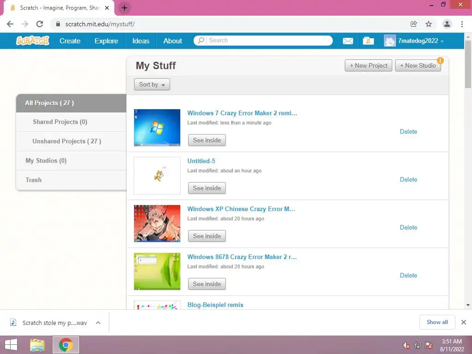Viewport: 472px width, 354px height.
Task: Click Show all downloads button
Action: coord(437,322)
